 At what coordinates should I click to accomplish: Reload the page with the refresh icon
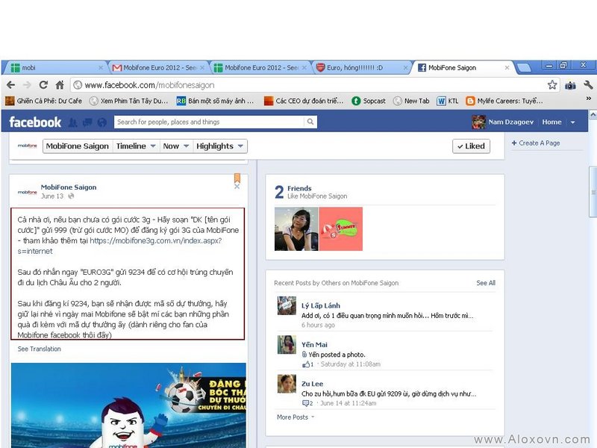pyautogui.click(x=43, y=85)
